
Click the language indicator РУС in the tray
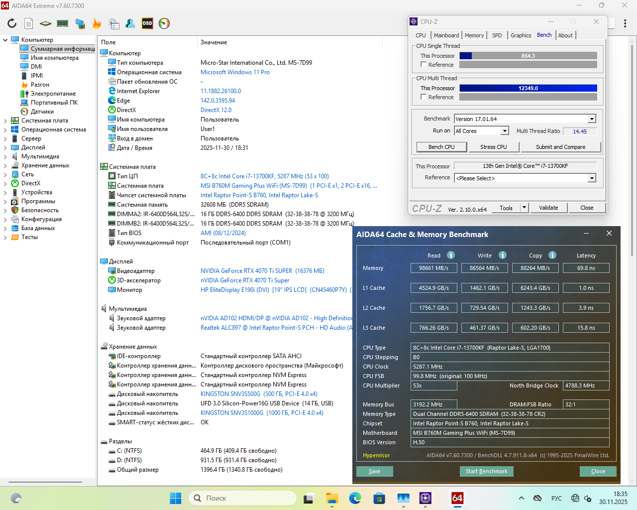pos(556,498)
